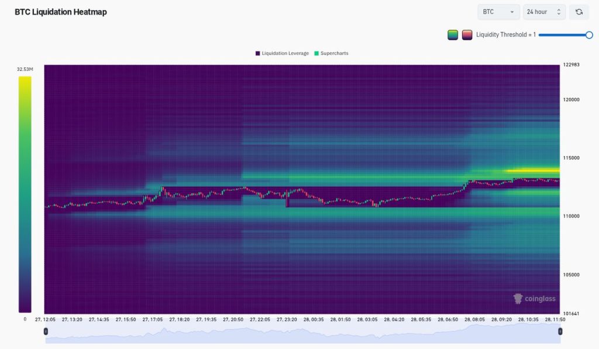The image size is (599, 349).
Task: Click the left handle of the range navigator
Action: pyautogui.click(x=46, y=331)
